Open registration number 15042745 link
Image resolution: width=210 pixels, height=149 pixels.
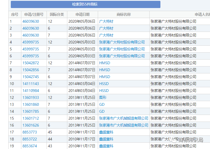tap(30, 77)
